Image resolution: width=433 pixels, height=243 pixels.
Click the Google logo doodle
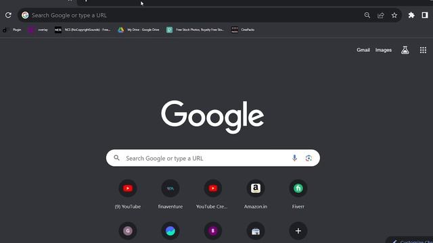pos(212,117)
